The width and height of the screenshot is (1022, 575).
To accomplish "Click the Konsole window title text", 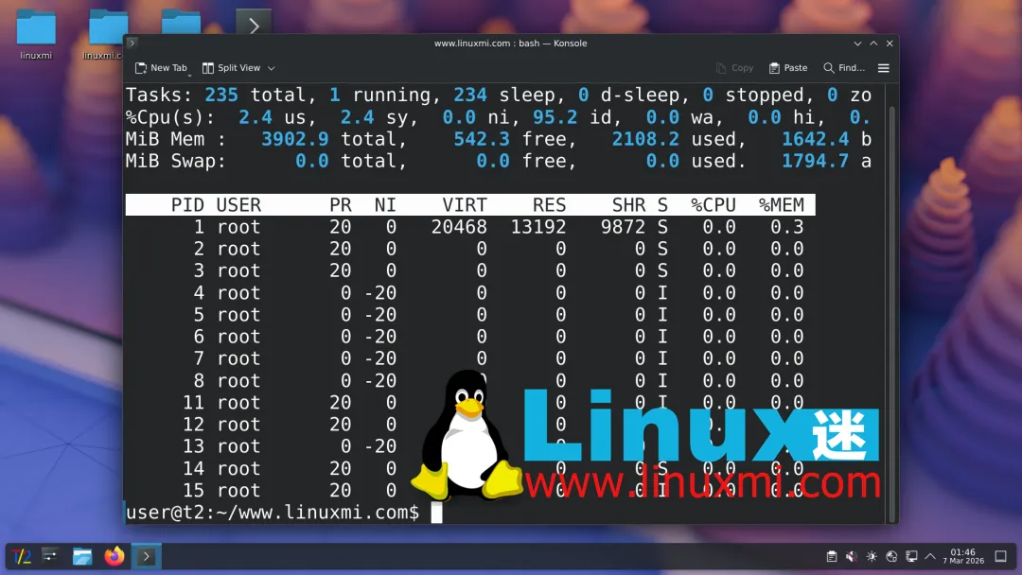I will pyautogui.click(x=510, y=43).
